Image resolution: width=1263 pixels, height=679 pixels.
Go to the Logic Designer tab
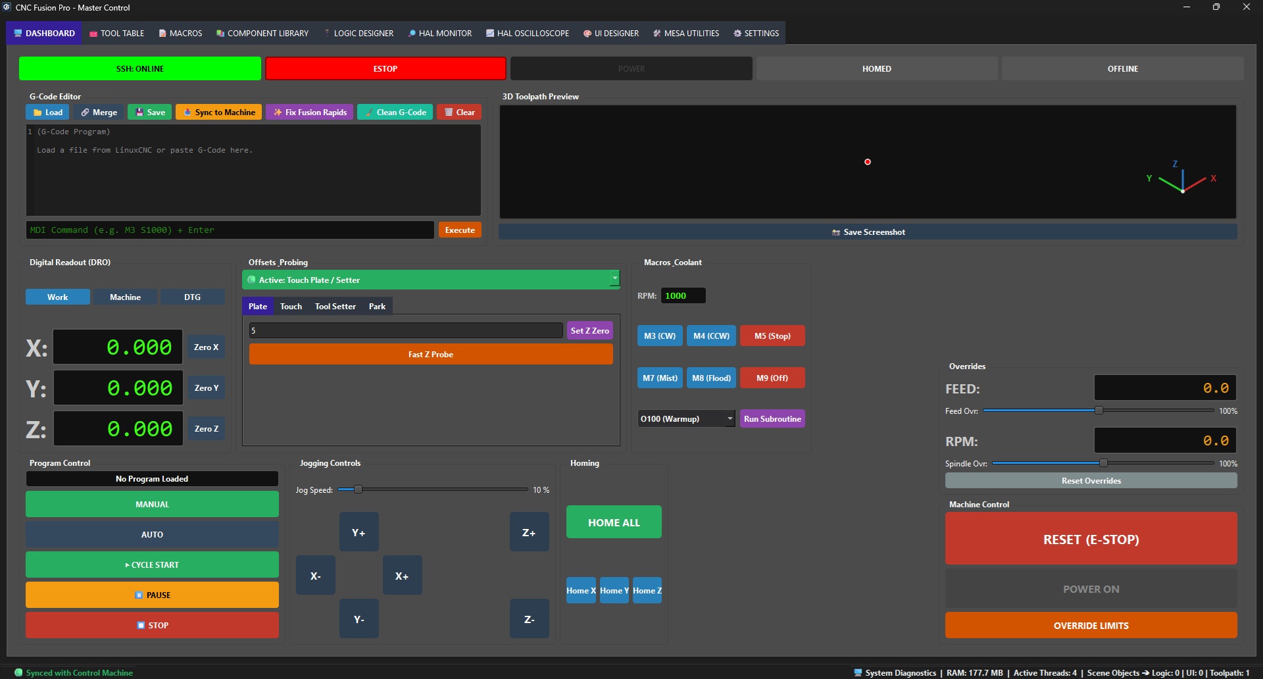[x=359, y=33]
